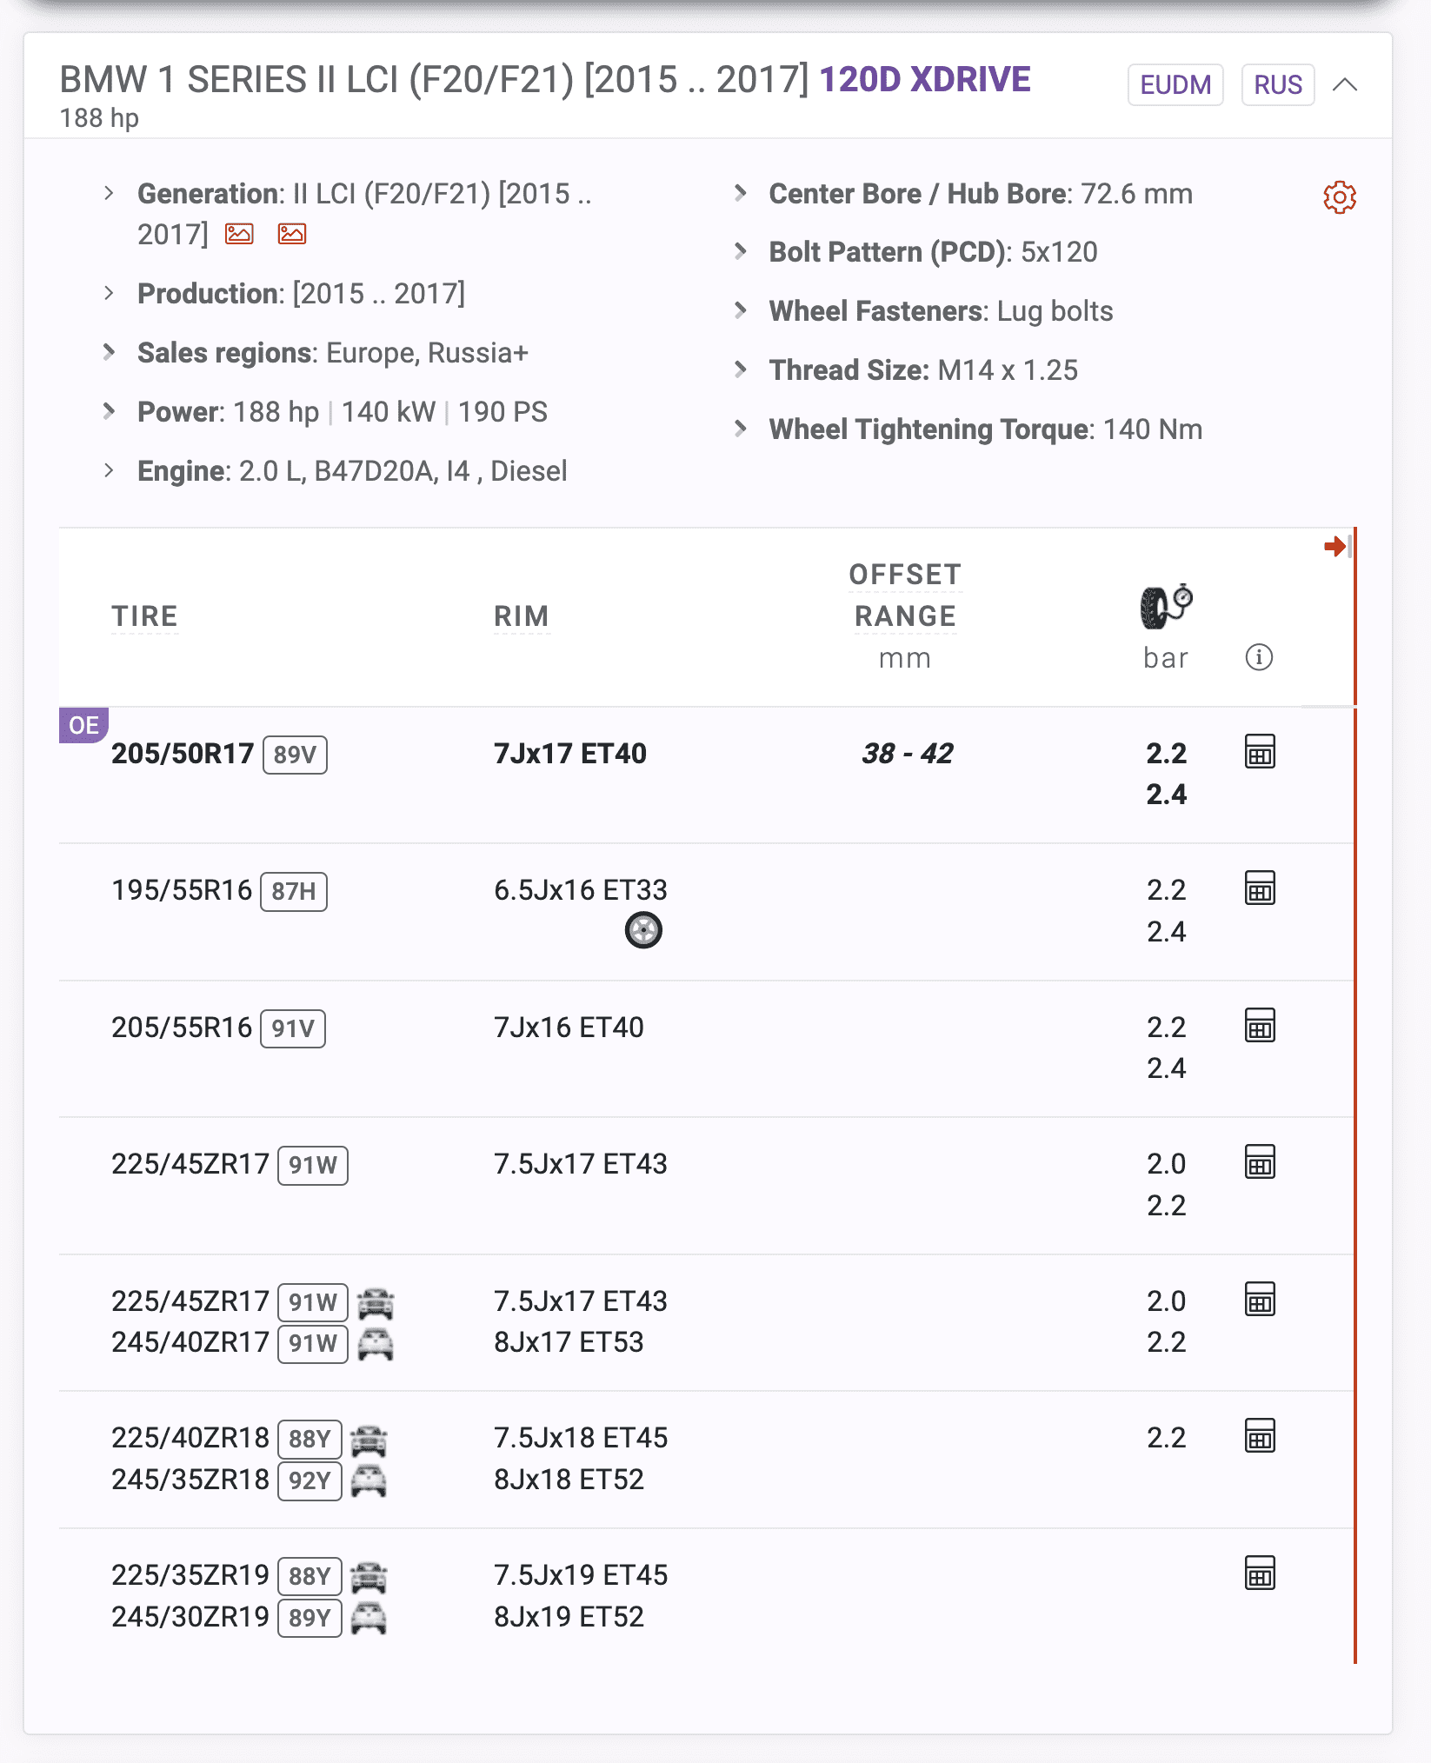Click the RIM column header
This screenshot has height=1763, width=1431.
[522, 616]
